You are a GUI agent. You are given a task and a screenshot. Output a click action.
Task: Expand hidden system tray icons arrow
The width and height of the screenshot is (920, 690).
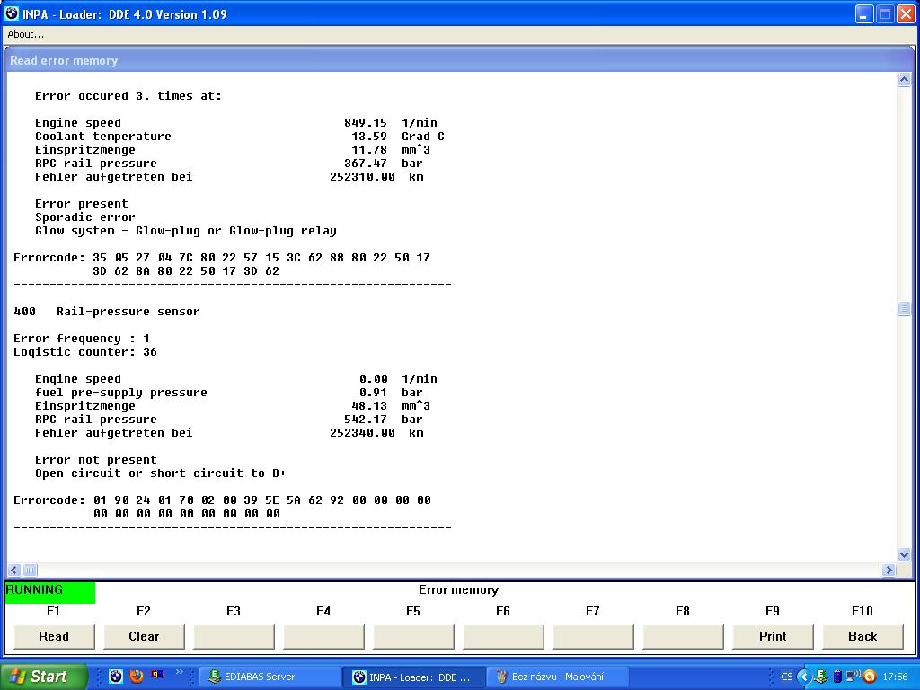tap(805, 677)
